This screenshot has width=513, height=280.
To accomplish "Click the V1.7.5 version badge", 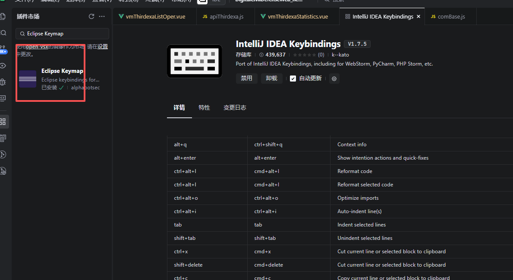I will click(x=357, y=44).
